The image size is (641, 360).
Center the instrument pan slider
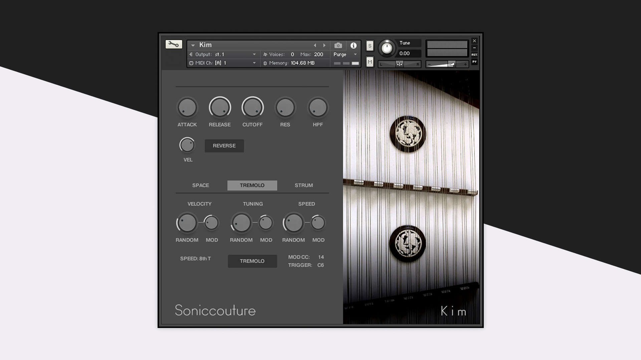[x=399, y=64]
